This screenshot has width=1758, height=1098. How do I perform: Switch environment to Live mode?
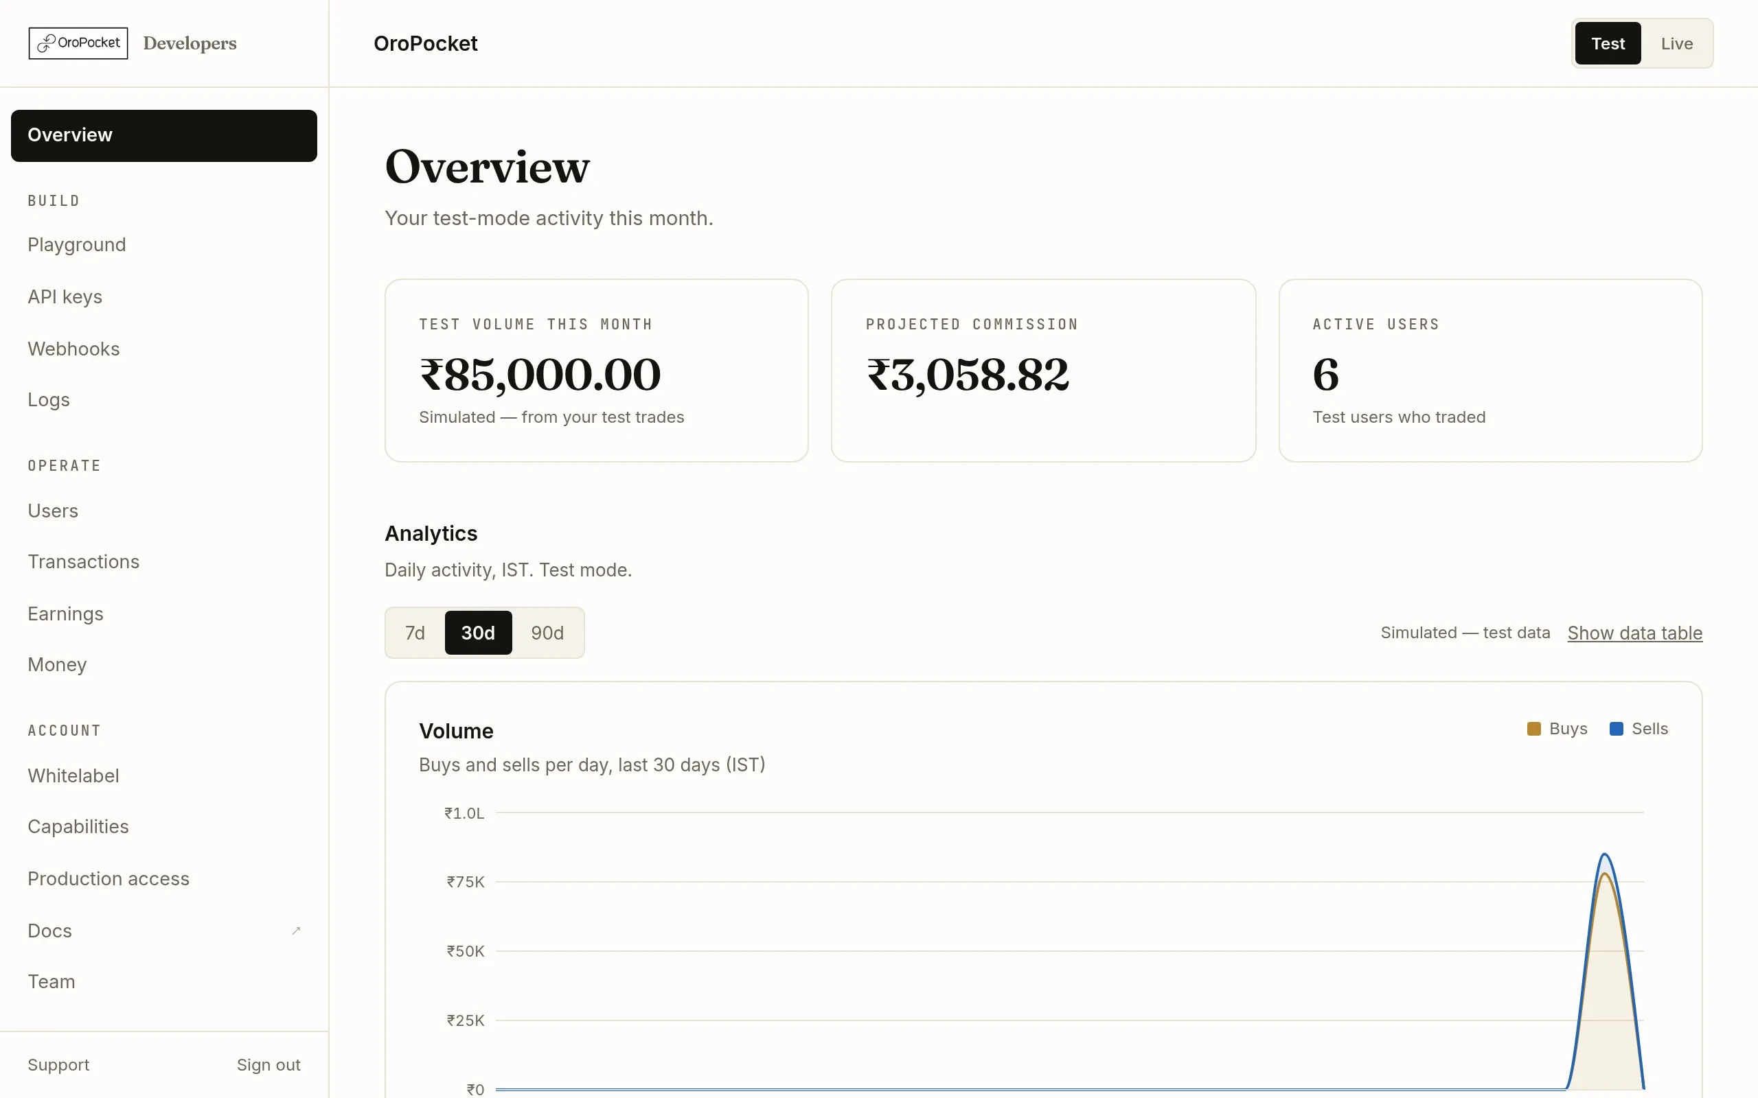pyautogui.click(x=1676, y=43)
